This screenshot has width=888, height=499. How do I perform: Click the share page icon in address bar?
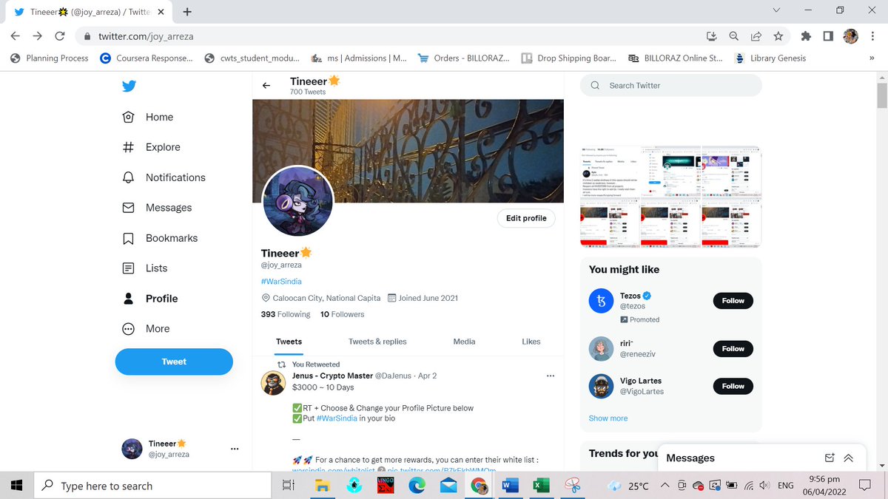click(x=756, y=35)
